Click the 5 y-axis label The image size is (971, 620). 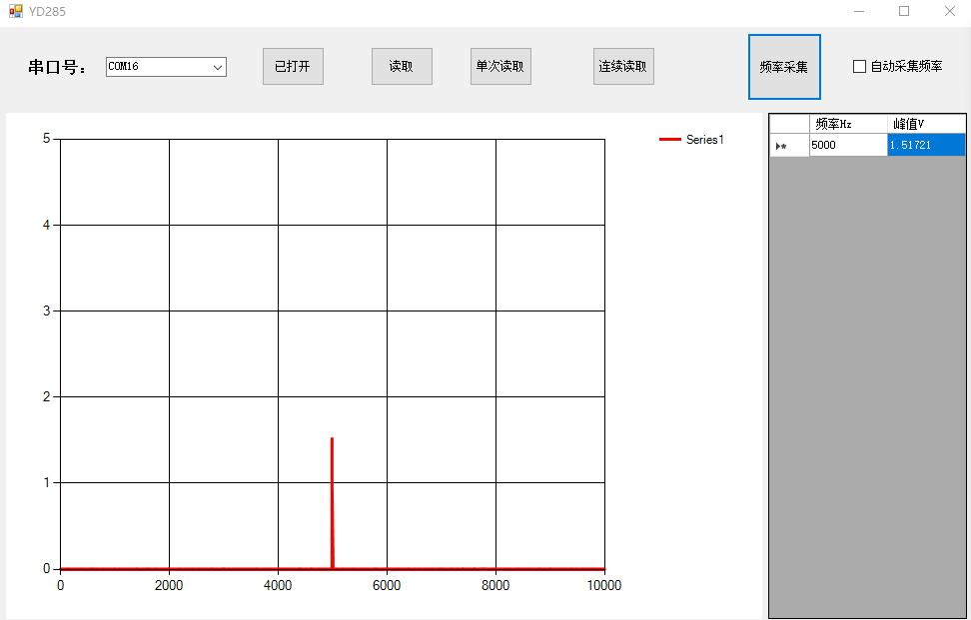(46, 139)
